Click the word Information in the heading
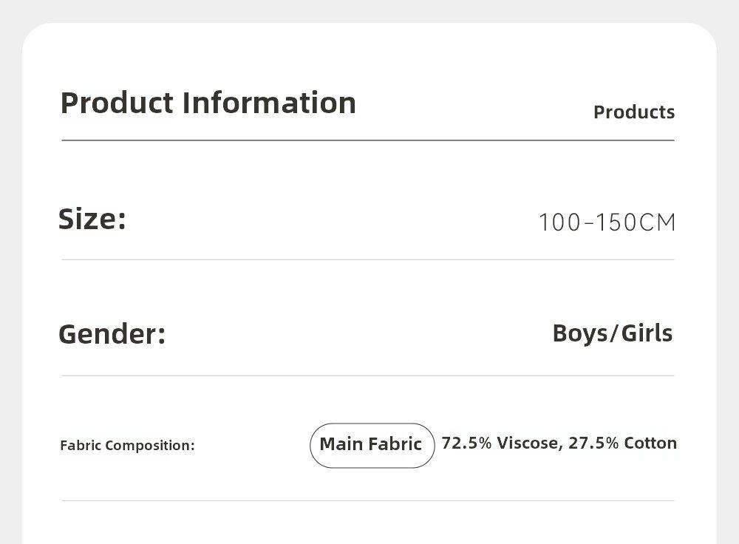Viewport: 739px width, 544px height. [269, 103]
